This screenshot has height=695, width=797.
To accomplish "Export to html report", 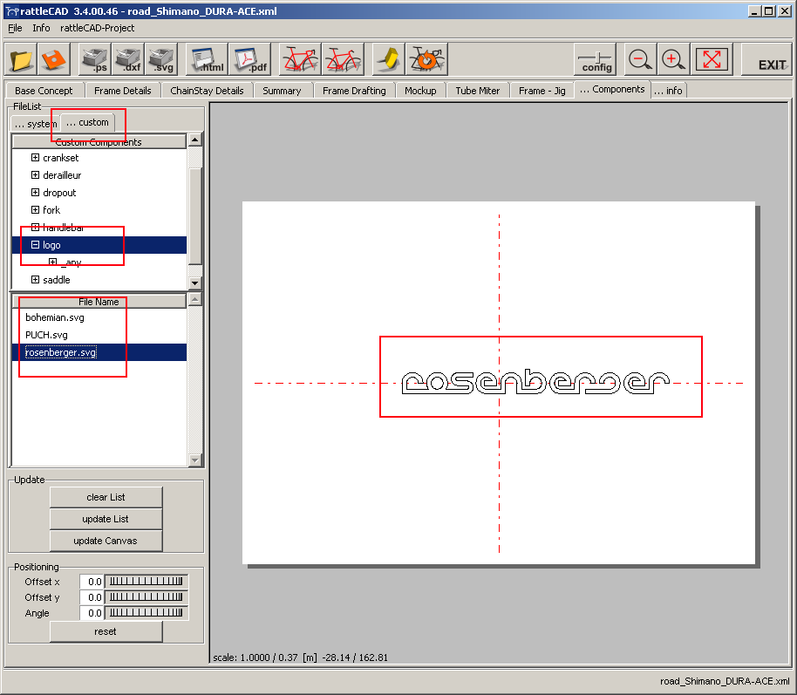I will [208, 59].
